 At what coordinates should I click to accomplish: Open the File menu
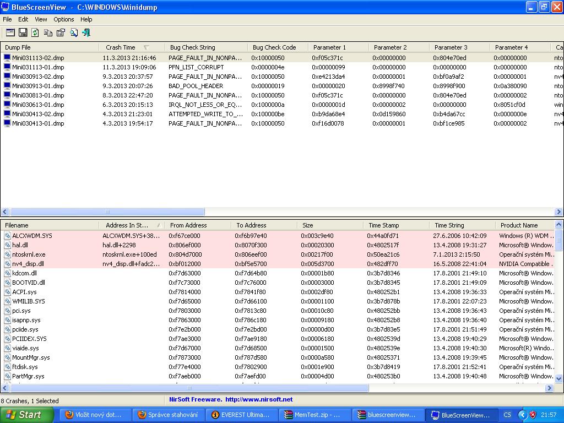click(x=7, y=19)
